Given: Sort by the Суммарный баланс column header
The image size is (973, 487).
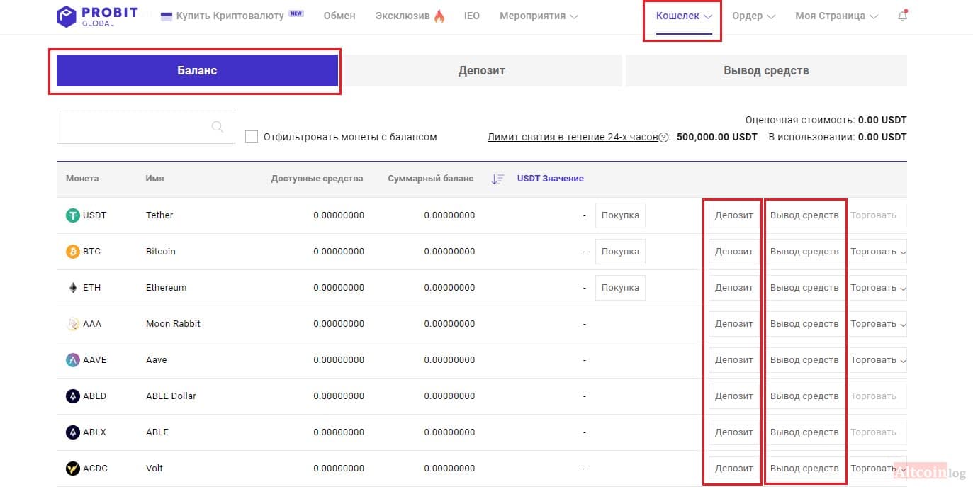Looking at the screenshot, I should [x=430, y=179].
